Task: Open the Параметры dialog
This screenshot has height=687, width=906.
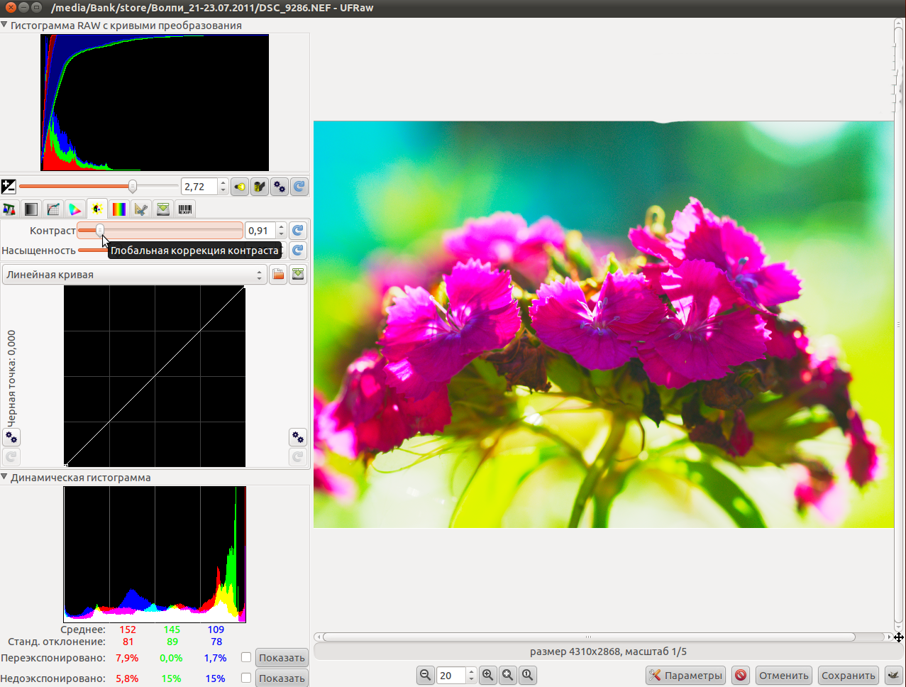Action: click(685, 675)
